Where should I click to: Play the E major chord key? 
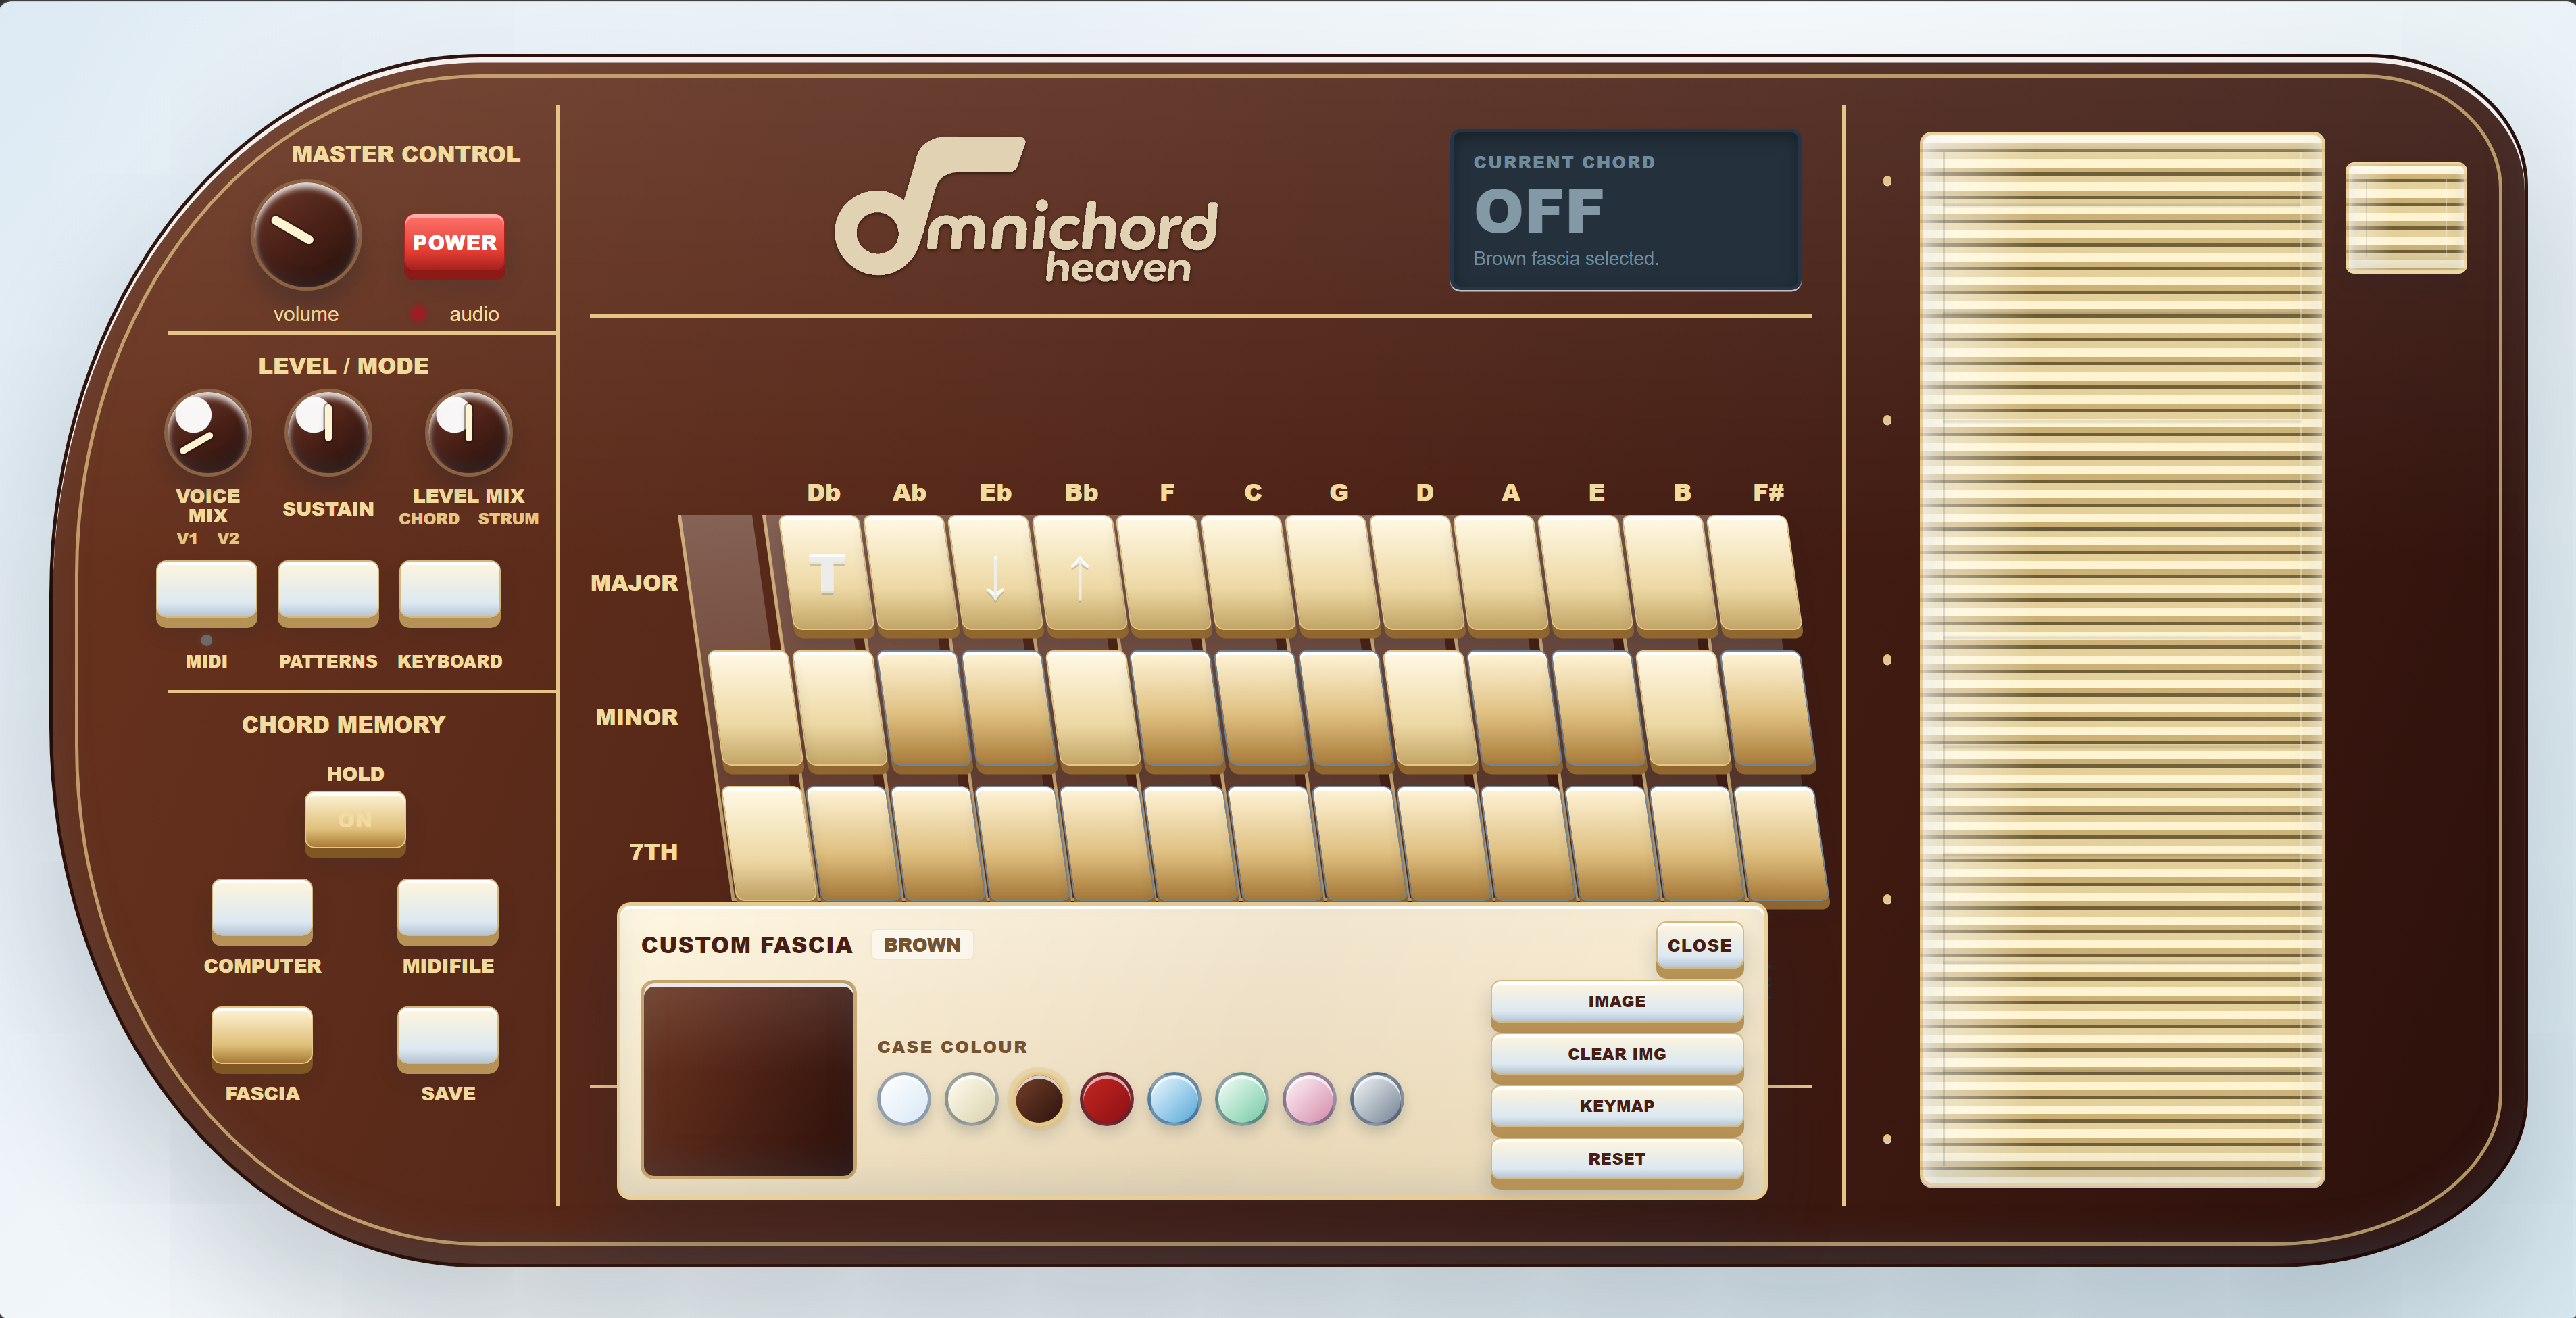(1586, 575)
